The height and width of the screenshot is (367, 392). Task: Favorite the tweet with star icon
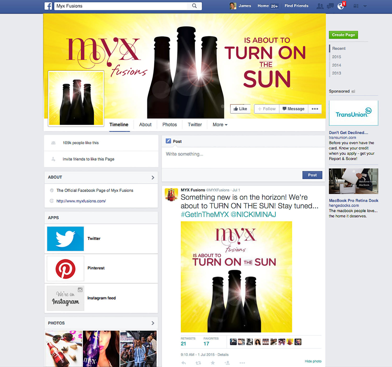point(213,363)
